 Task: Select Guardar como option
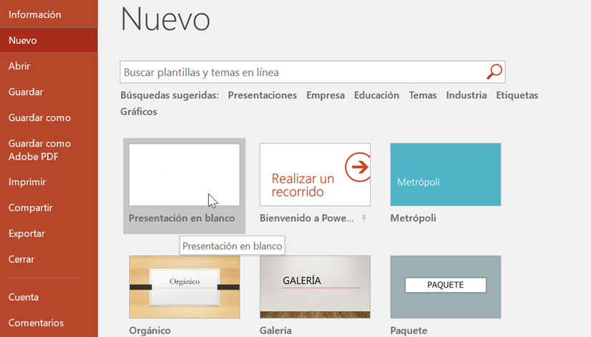click(39, 117)
